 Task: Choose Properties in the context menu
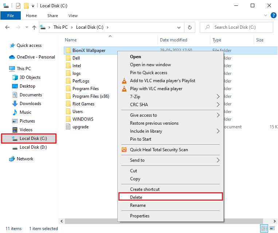140,216
